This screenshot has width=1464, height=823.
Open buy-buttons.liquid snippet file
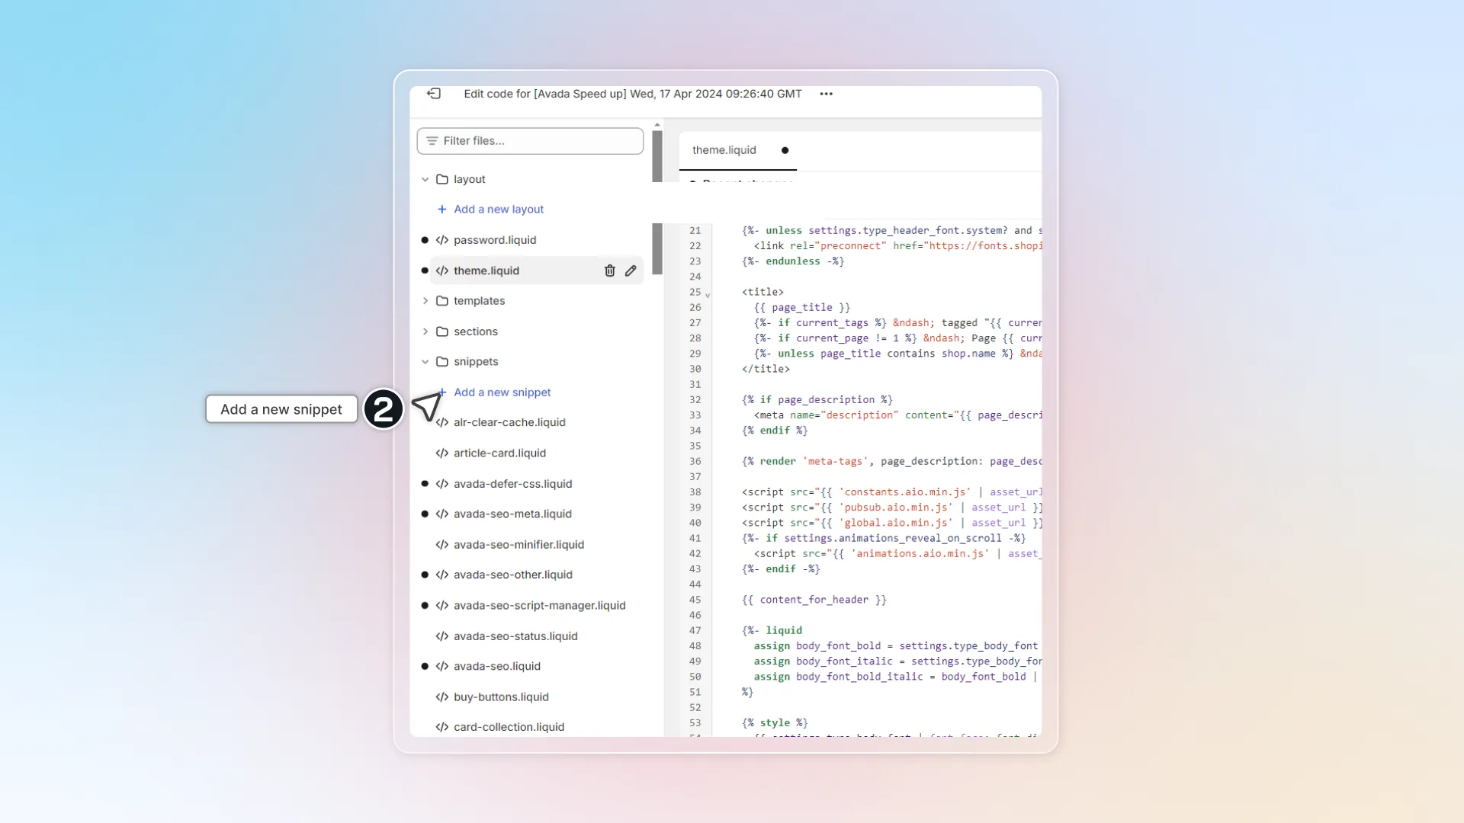click(501, 697)
